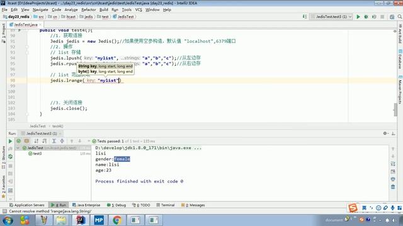Toggle Scroll to End icon beside console
403x226 pixels.
tap(393, 171)
